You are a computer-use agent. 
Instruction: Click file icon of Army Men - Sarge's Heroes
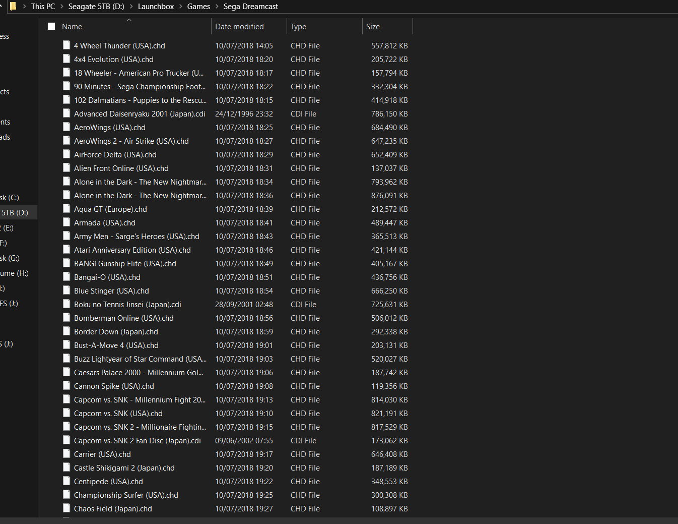point(66,236)
